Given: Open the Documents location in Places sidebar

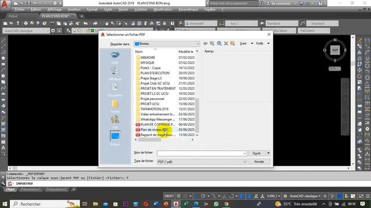Looking at the screenshot, I should 115,90.
